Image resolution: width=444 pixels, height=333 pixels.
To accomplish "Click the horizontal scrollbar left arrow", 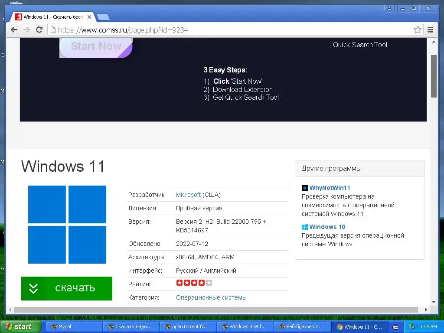I will 10,310.
